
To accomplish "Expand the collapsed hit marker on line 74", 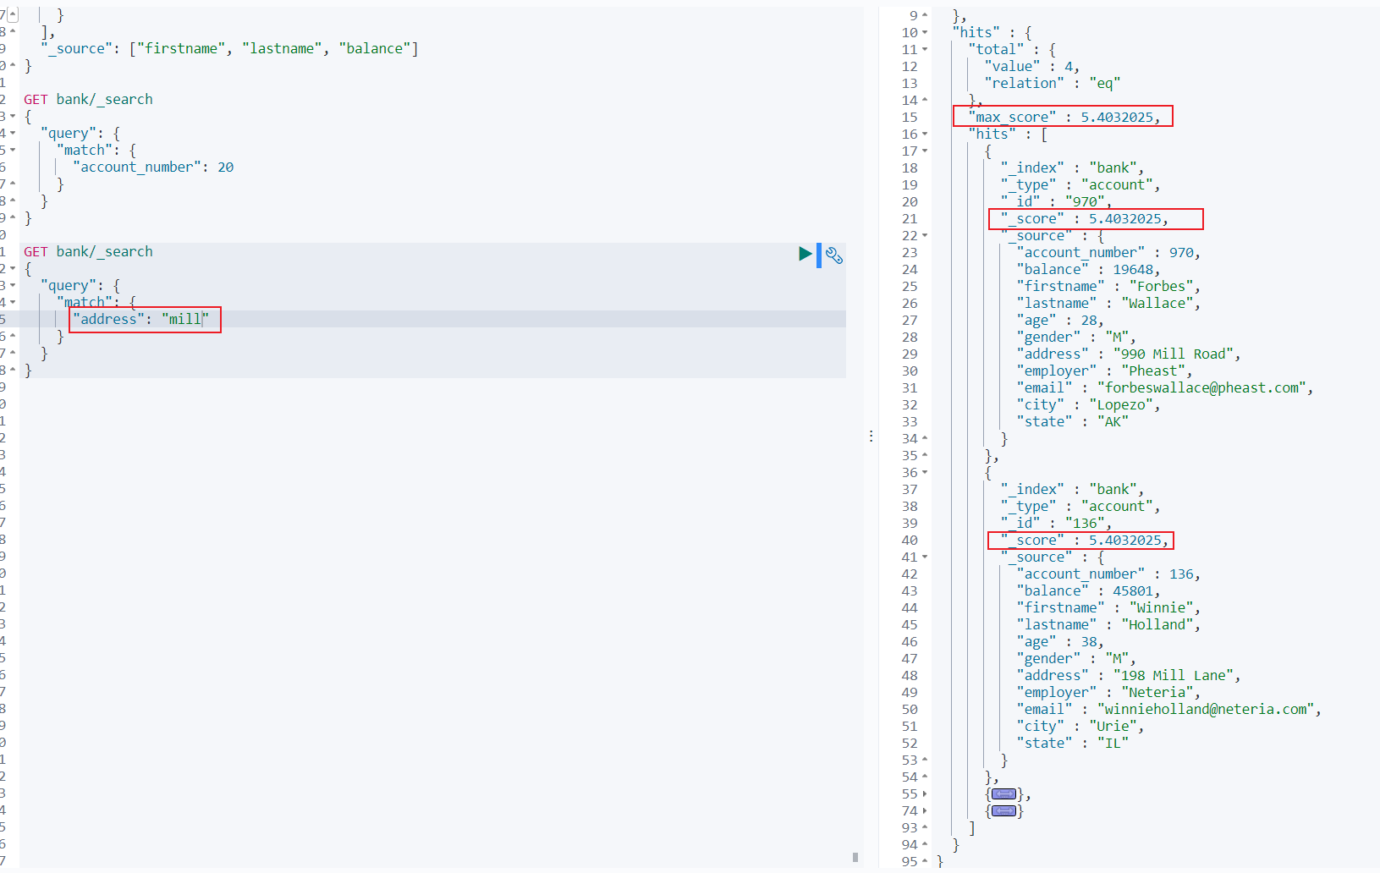I will click(1003, 810).
